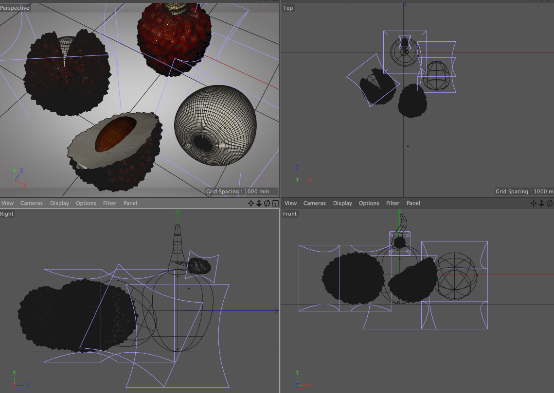This screenshot has width=554, height=393.
Task: Open the Filter dropdown on the left menu bar
Action: coord(109,203)
